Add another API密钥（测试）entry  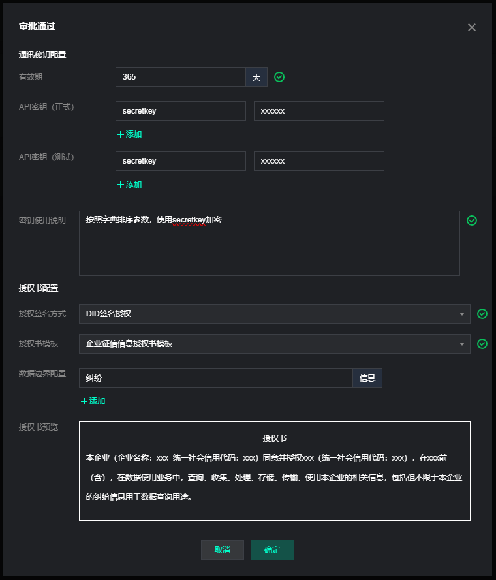[x=129, y=185]
